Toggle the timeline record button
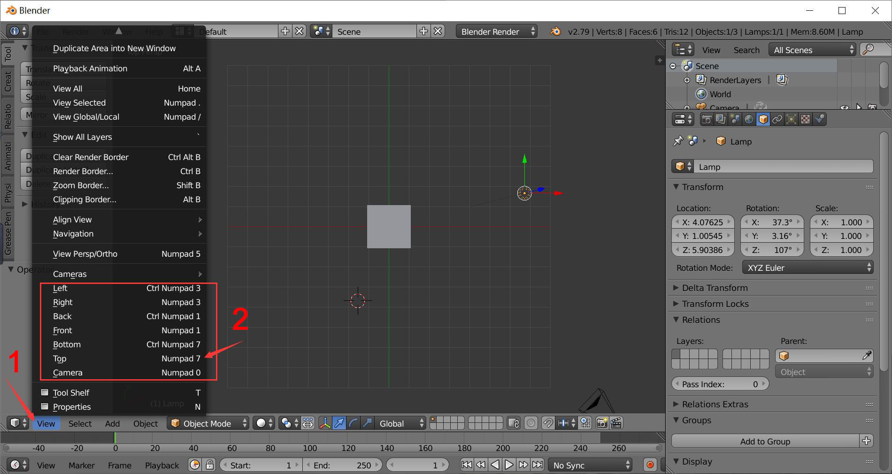The width and height of the screenshot is (892, 474). [x=650, y=465]
